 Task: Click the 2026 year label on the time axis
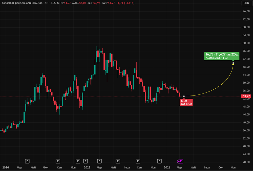click(x=167, y=167)
